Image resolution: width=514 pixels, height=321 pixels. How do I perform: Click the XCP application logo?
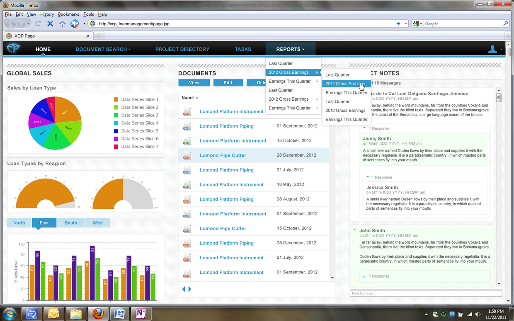pos(13,48)
